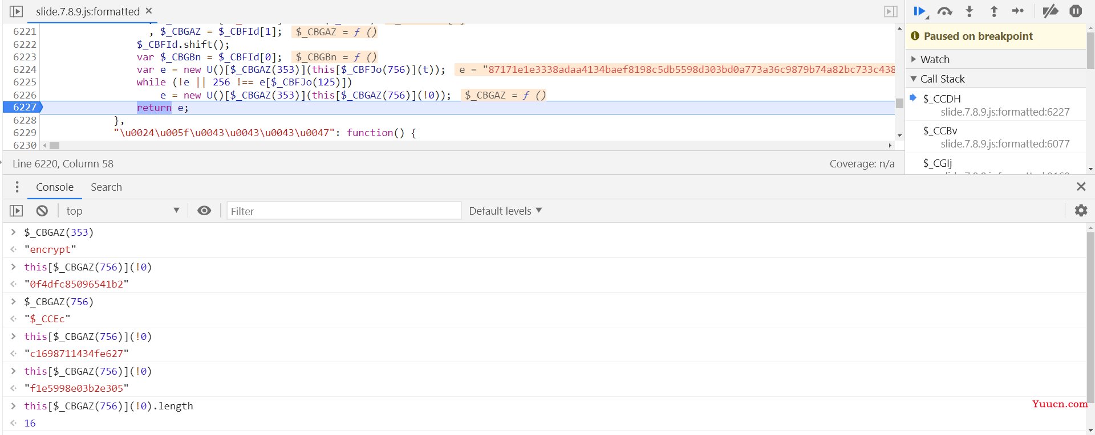Create a live expression with eye icon
Screen dimensions: 1095x435
(204, 211)
